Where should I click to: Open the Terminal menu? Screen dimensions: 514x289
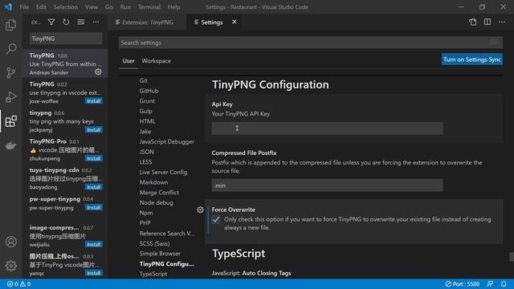[x=149, y=7]
